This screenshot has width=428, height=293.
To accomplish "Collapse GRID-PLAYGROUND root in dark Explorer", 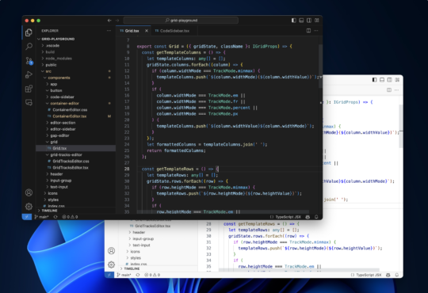I will coord(75,39).
